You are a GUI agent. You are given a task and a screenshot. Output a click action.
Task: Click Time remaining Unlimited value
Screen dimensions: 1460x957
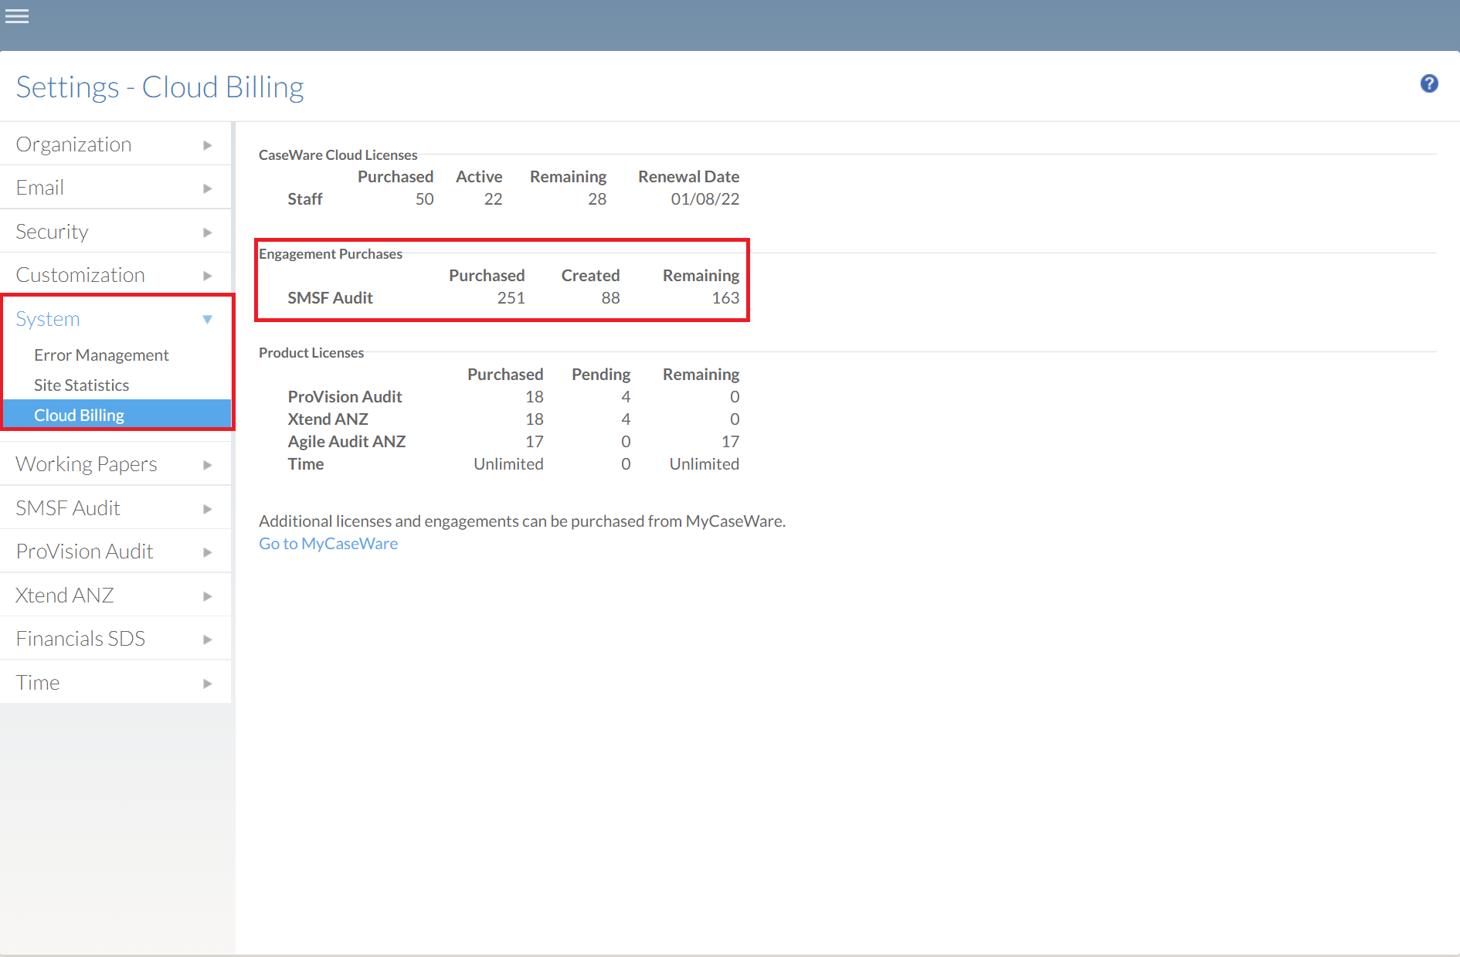pos(705,464)
